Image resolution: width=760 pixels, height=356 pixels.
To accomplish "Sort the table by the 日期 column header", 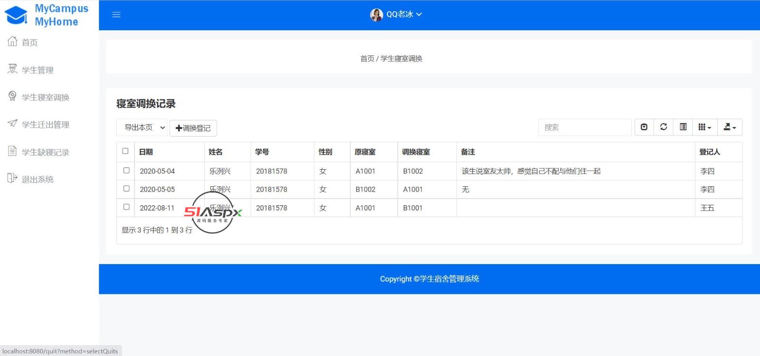I will (146, 152).
